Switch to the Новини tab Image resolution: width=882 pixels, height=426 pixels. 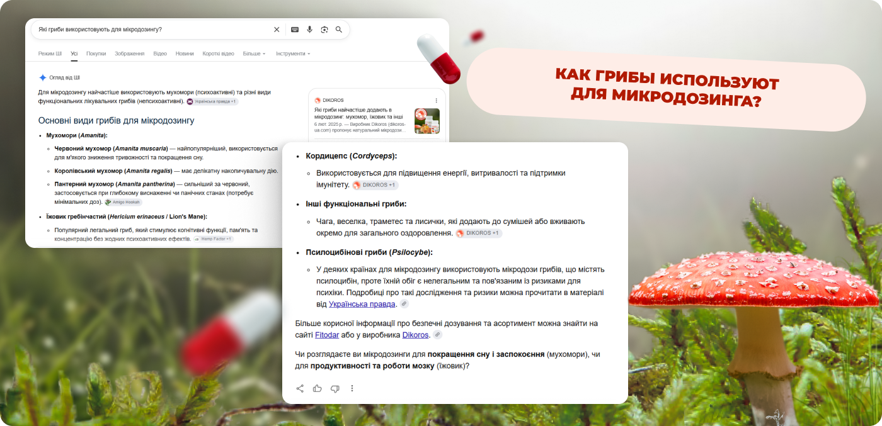(x=185, y=53)
